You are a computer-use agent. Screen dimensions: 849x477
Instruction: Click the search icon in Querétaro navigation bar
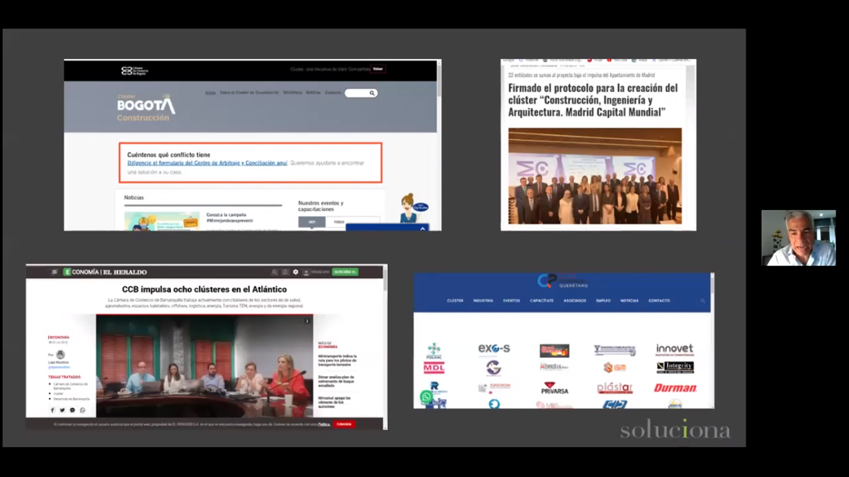tap(703, 301)
